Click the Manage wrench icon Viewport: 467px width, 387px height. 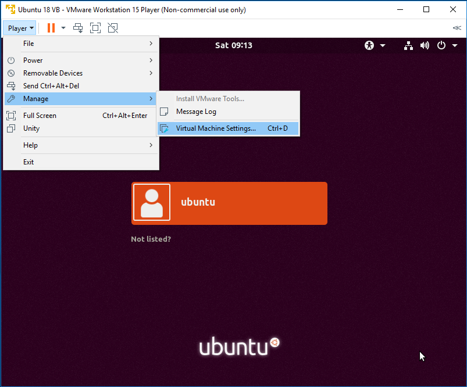click(x=11, y=99)
